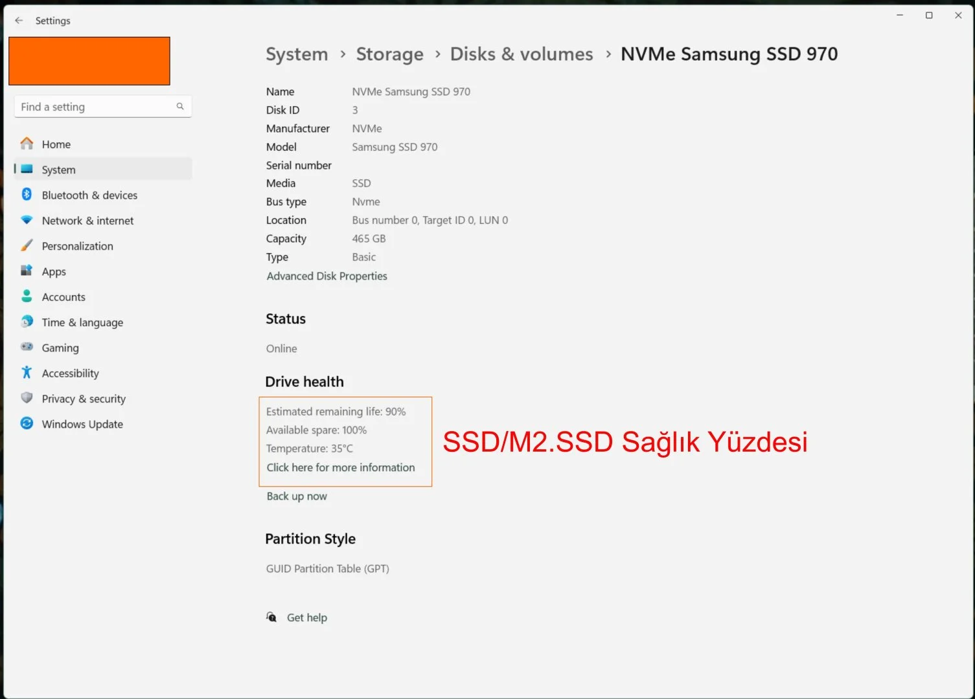
Task: Click the chevron after Storage breadcrumb
Action: pyautogui.click(x=437, y=54)
